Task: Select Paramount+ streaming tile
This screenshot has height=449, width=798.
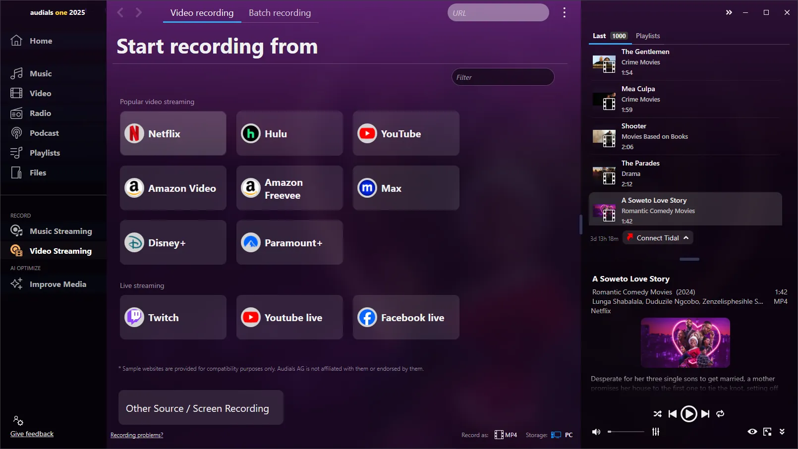Action: tap(289, 242)
